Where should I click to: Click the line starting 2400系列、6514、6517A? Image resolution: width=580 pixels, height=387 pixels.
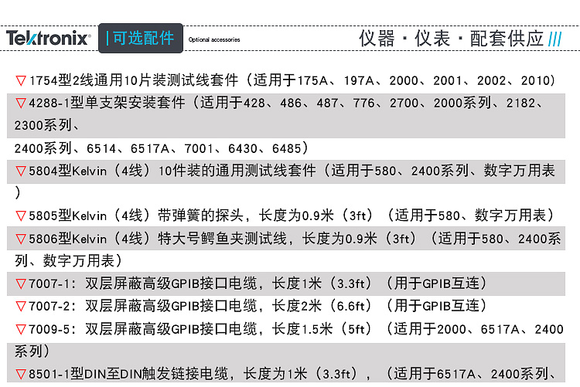click(162, 148)
